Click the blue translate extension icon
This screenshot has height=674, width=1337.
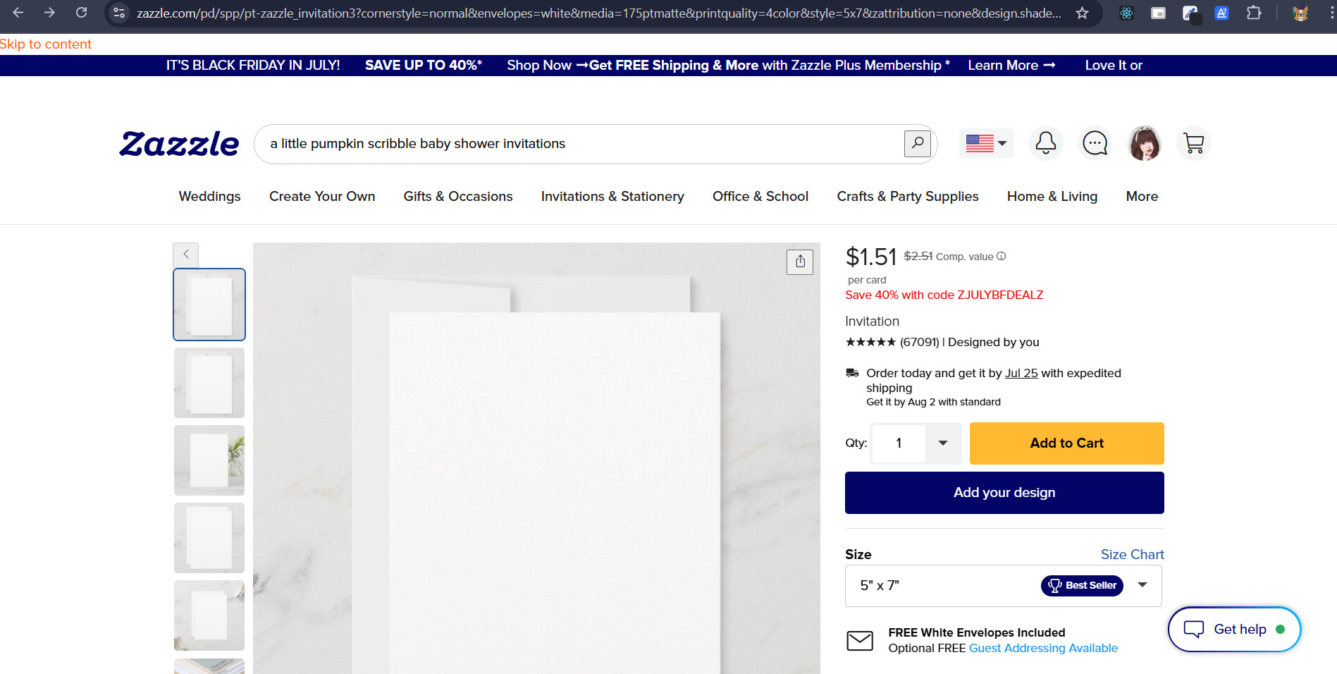[1222, 13]
